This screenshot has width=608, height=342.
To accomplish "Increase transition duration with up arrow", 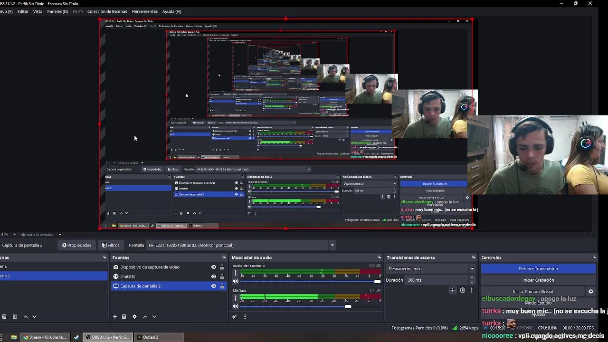I will (x=472, y=278).
